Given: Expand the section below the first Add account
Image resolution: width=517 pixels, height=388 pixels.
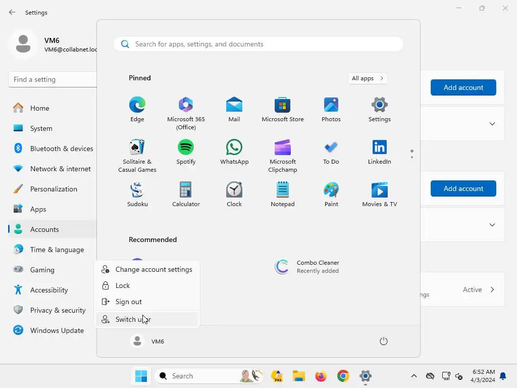Looking at the screenshot, I should point(492,124).
